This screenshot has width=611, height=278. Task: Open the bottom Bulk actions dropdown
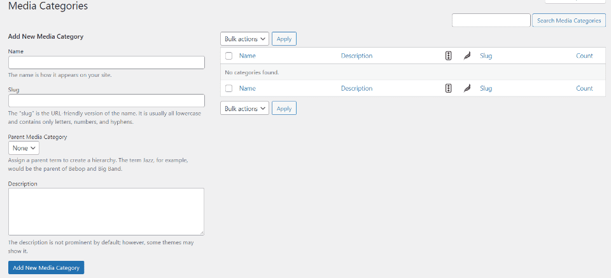(244, 109)
